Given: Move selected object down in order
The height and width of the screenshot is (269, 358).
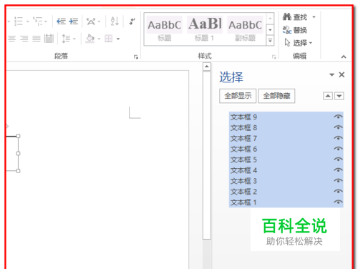Looking at the screenshot, I should (x=339, y=96).
